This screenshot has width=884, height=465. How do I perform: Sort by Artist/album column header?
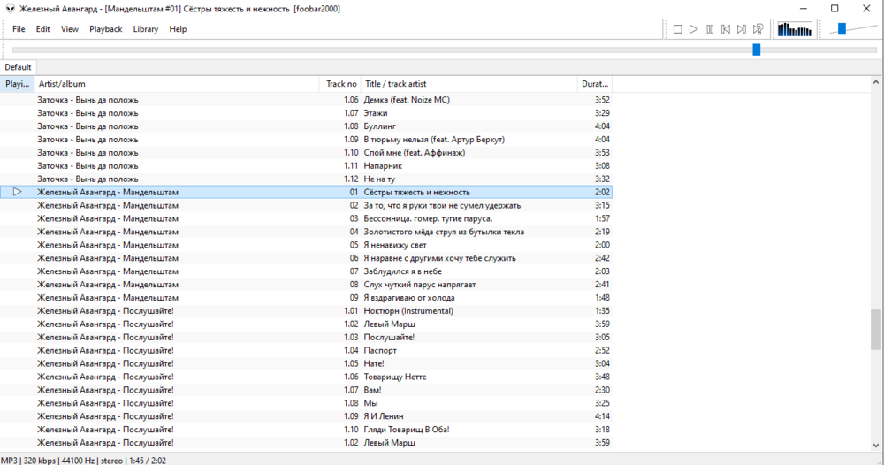177,84
